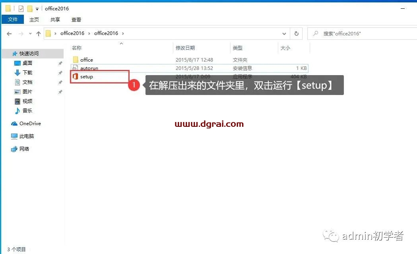
Task: Click autorun's 2015/5/28 13:52 date
Action: 194,68
